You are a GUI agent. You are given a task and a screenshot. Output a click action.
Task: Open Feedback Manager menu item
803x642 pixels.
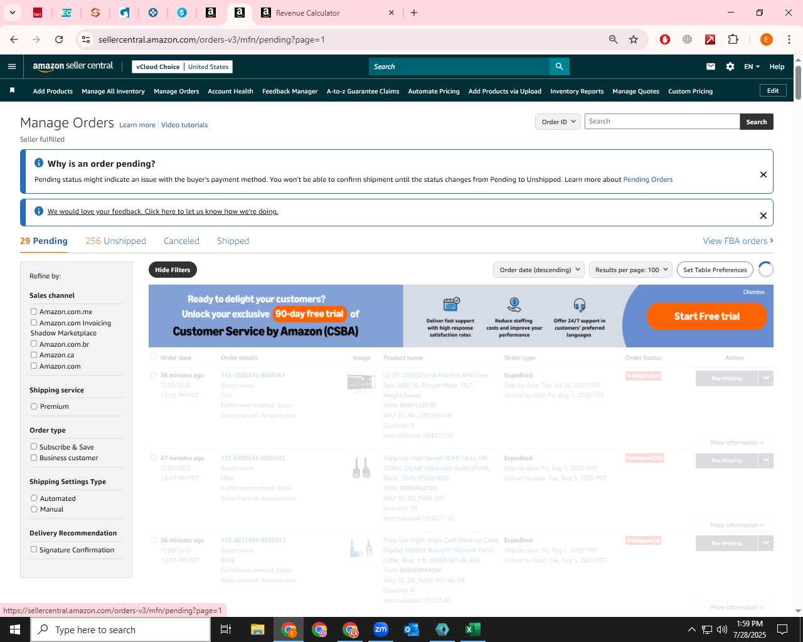click(x=290, y=92)
